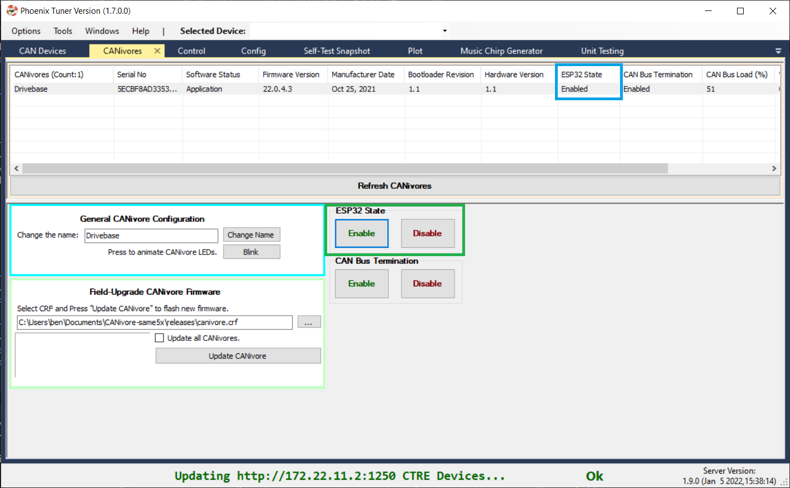
Task: Click the Software Status column header
Action: tap(221, 74)
